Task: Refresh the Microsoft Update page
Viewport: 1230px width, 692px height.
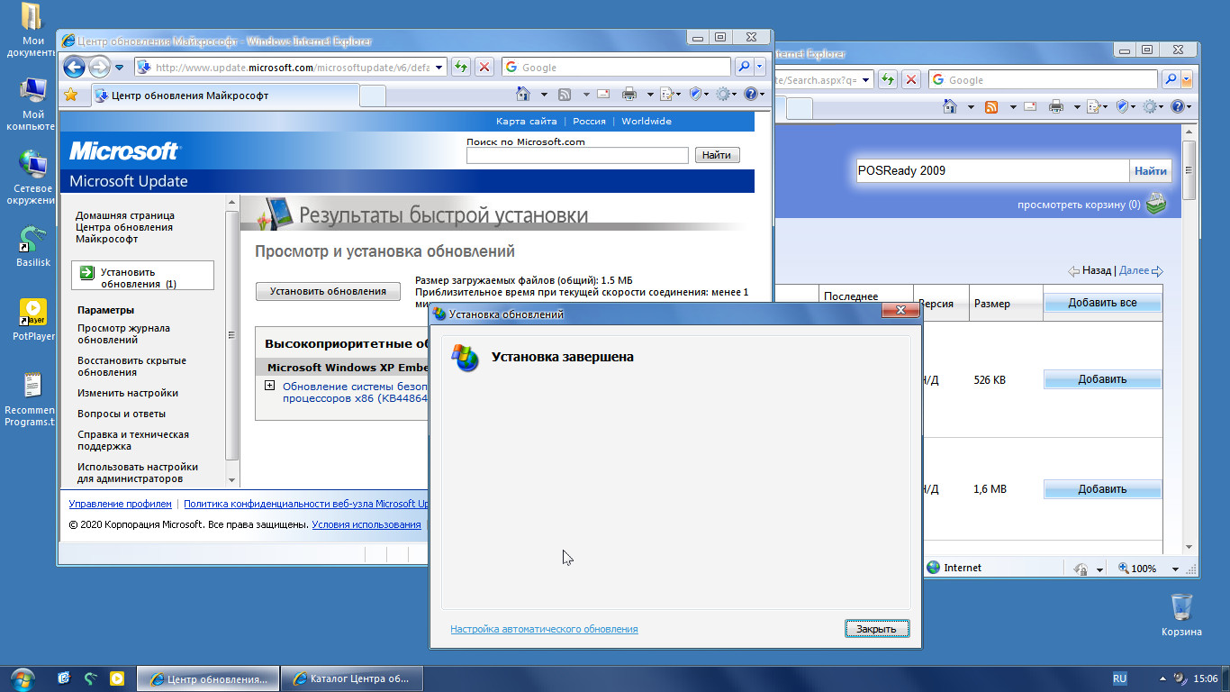Action: [x=461, y=67]
